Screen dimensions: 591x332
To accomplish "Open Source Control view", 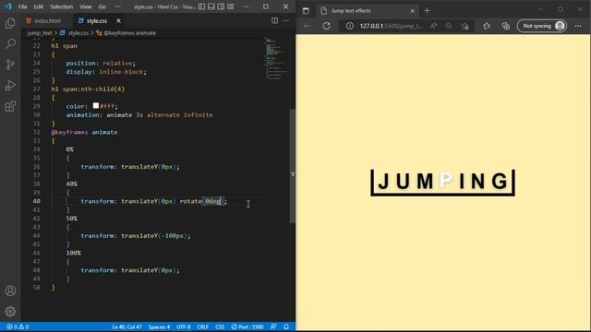I will pos(10,65).
